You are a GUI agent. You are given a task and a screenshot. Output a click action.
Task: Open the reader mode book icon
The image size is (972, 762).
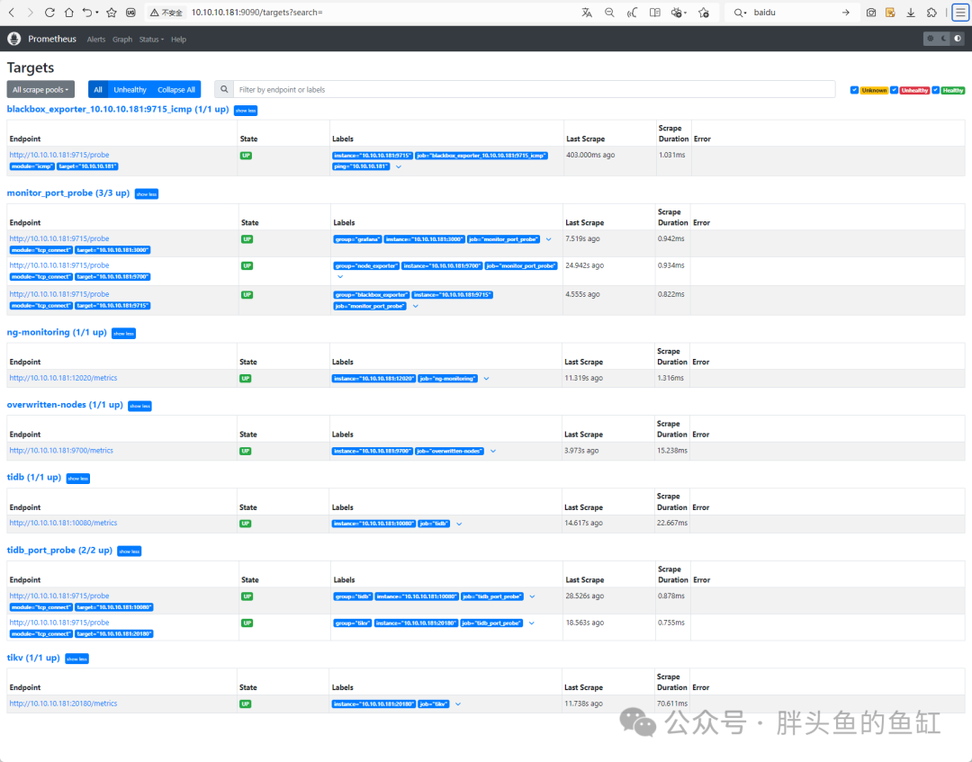654,13
